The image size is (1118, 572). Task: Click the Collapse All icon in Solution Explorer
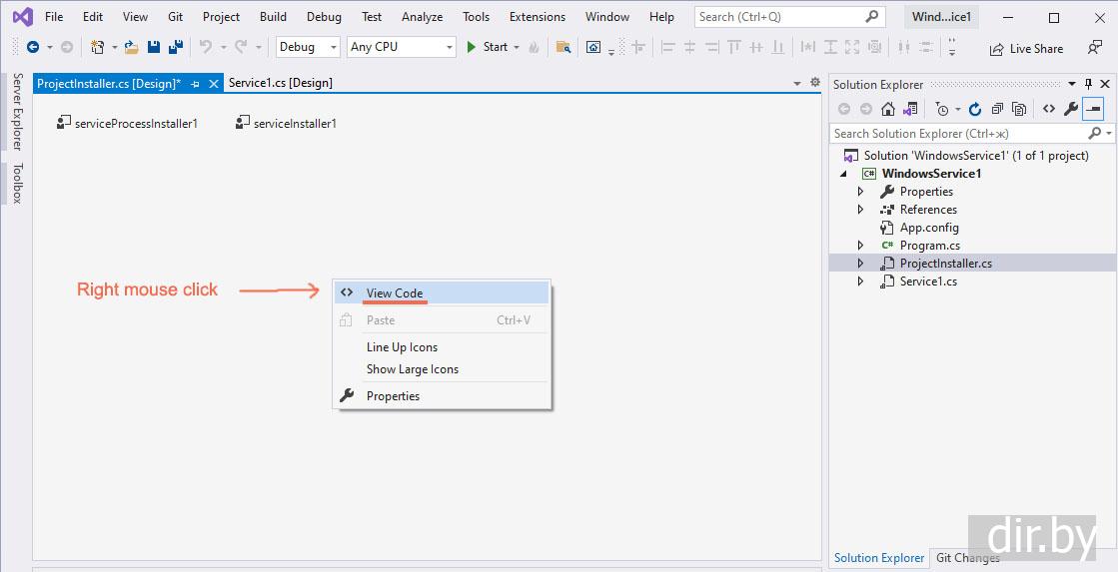[x=996, y=109]
